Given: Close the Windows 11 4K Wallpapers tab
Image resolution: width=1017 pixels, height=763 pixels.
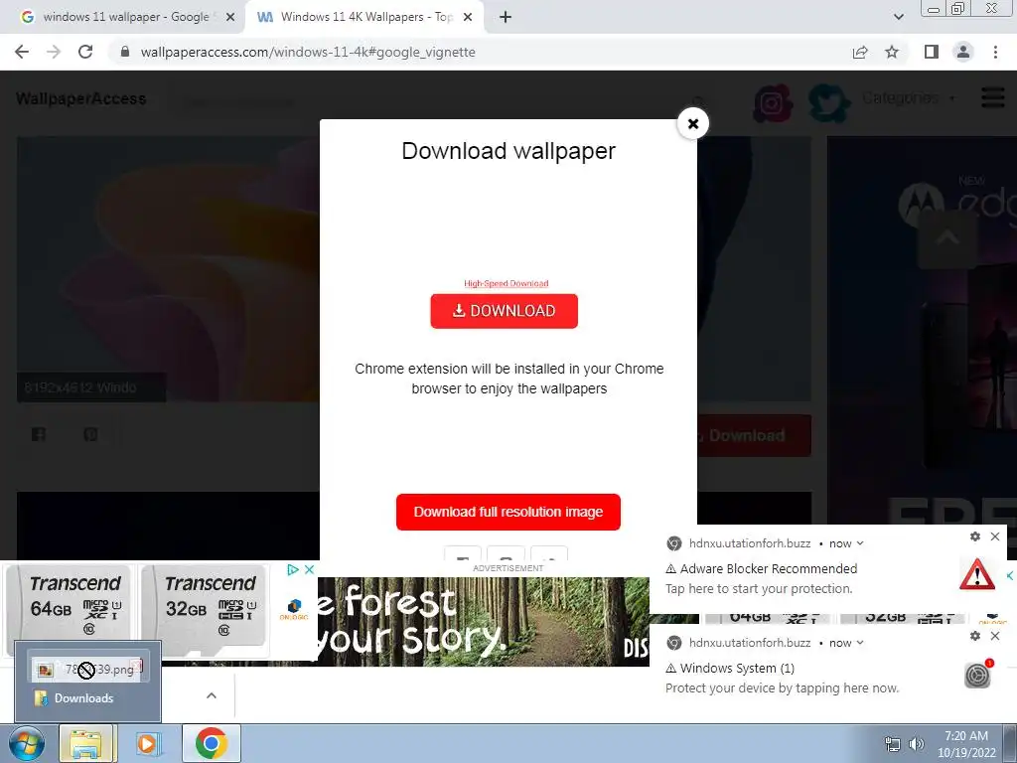Looking at the screenshot, I should tap(468, 18).
